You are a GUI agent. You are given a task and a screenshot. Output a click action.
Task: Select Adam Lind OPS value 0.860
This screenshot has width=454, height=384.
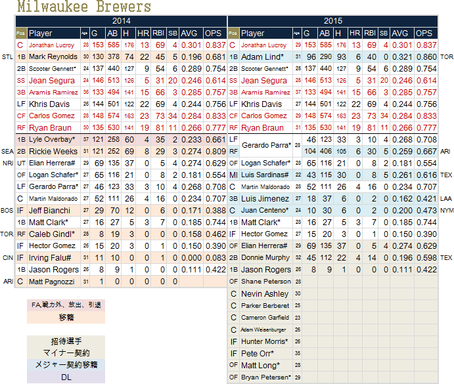(426, 57)
